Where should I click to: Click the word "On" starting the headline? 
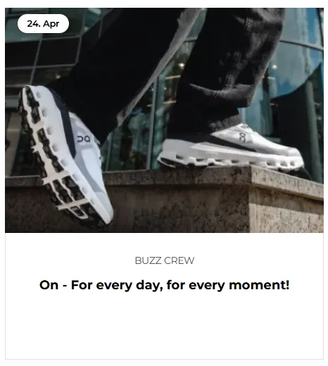click(49, 285)
